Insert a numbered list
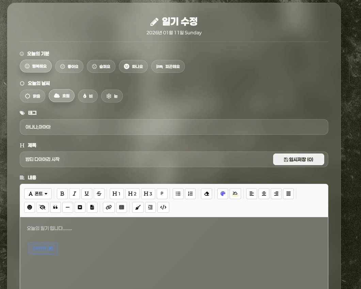The height and width of the screenshot is (289, 361). tap(190, 194)
